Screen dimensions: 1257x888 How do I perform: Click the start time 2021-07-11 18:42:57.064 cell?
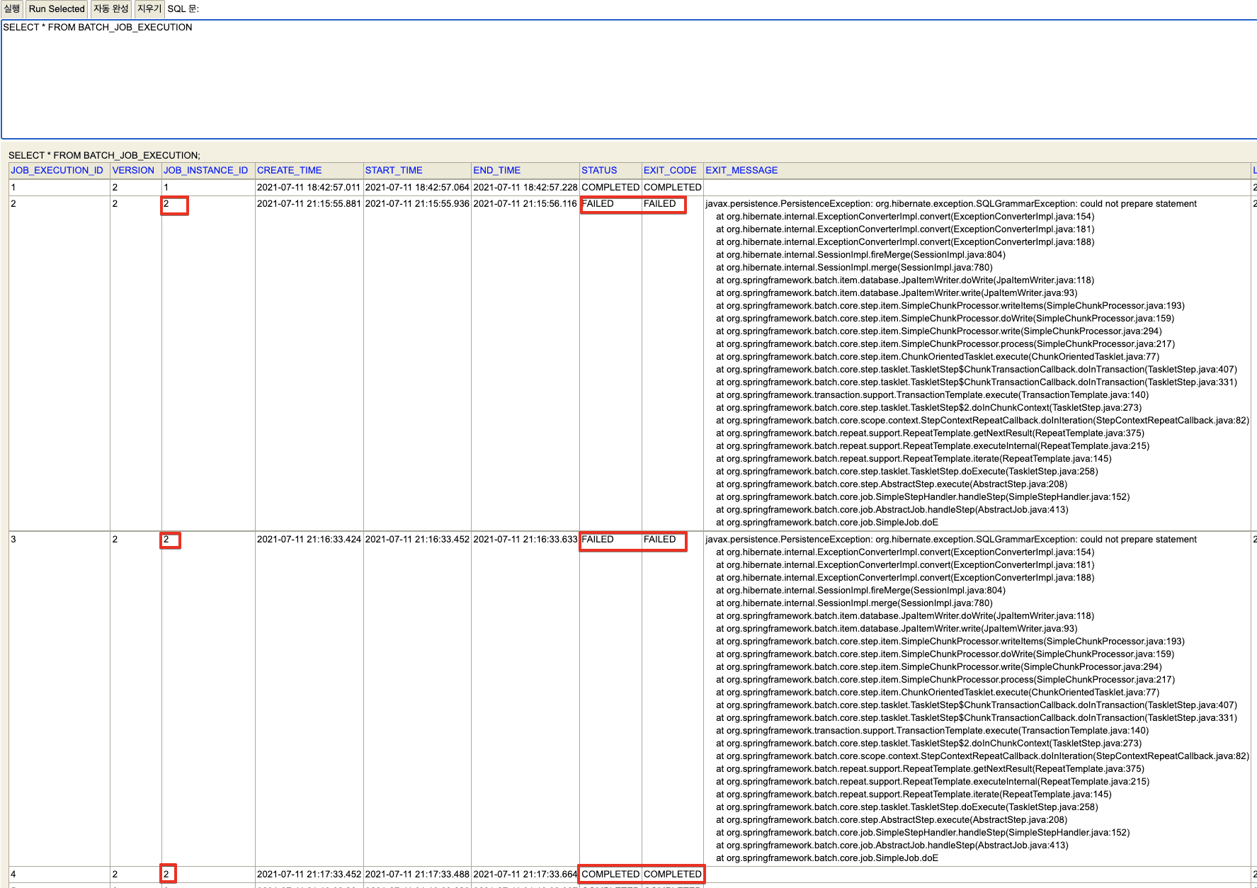click(x=417, y=188)
